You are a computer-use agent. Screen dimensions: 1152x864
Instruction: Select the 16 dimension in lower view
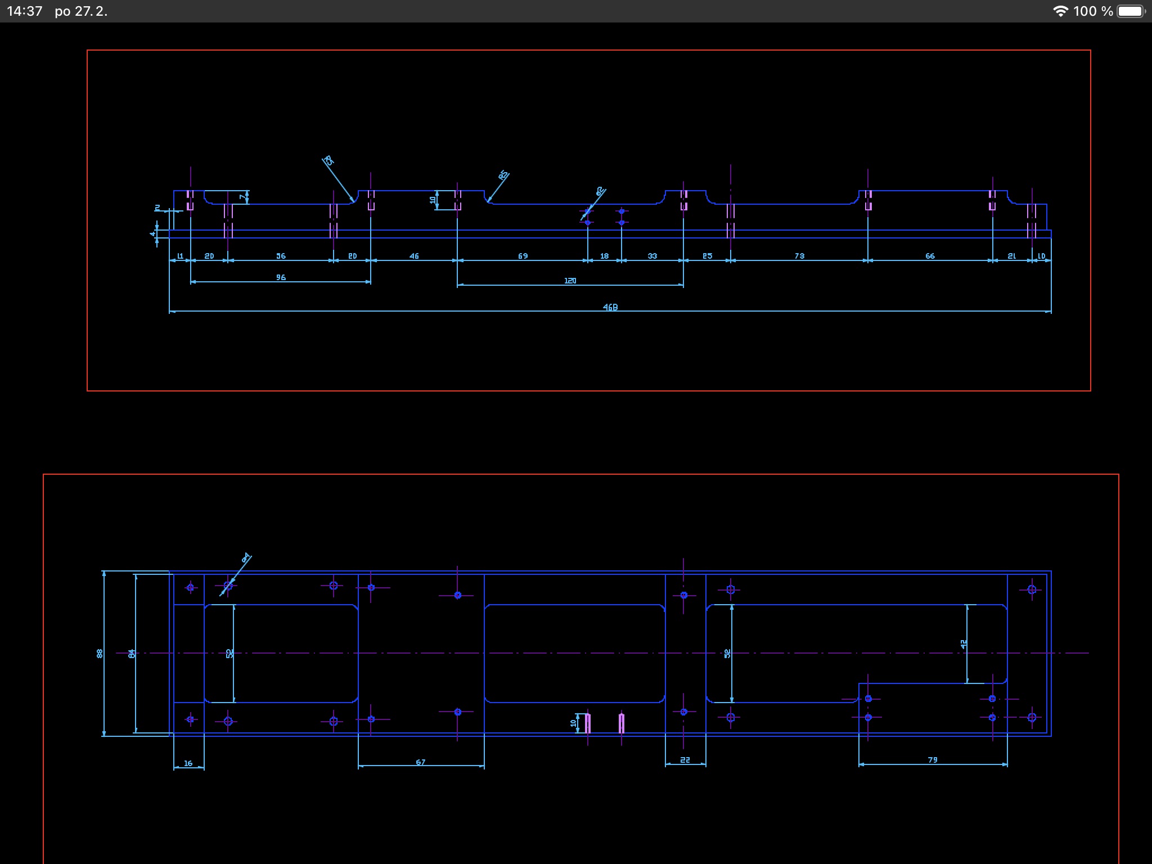click(x=188, y=763)
